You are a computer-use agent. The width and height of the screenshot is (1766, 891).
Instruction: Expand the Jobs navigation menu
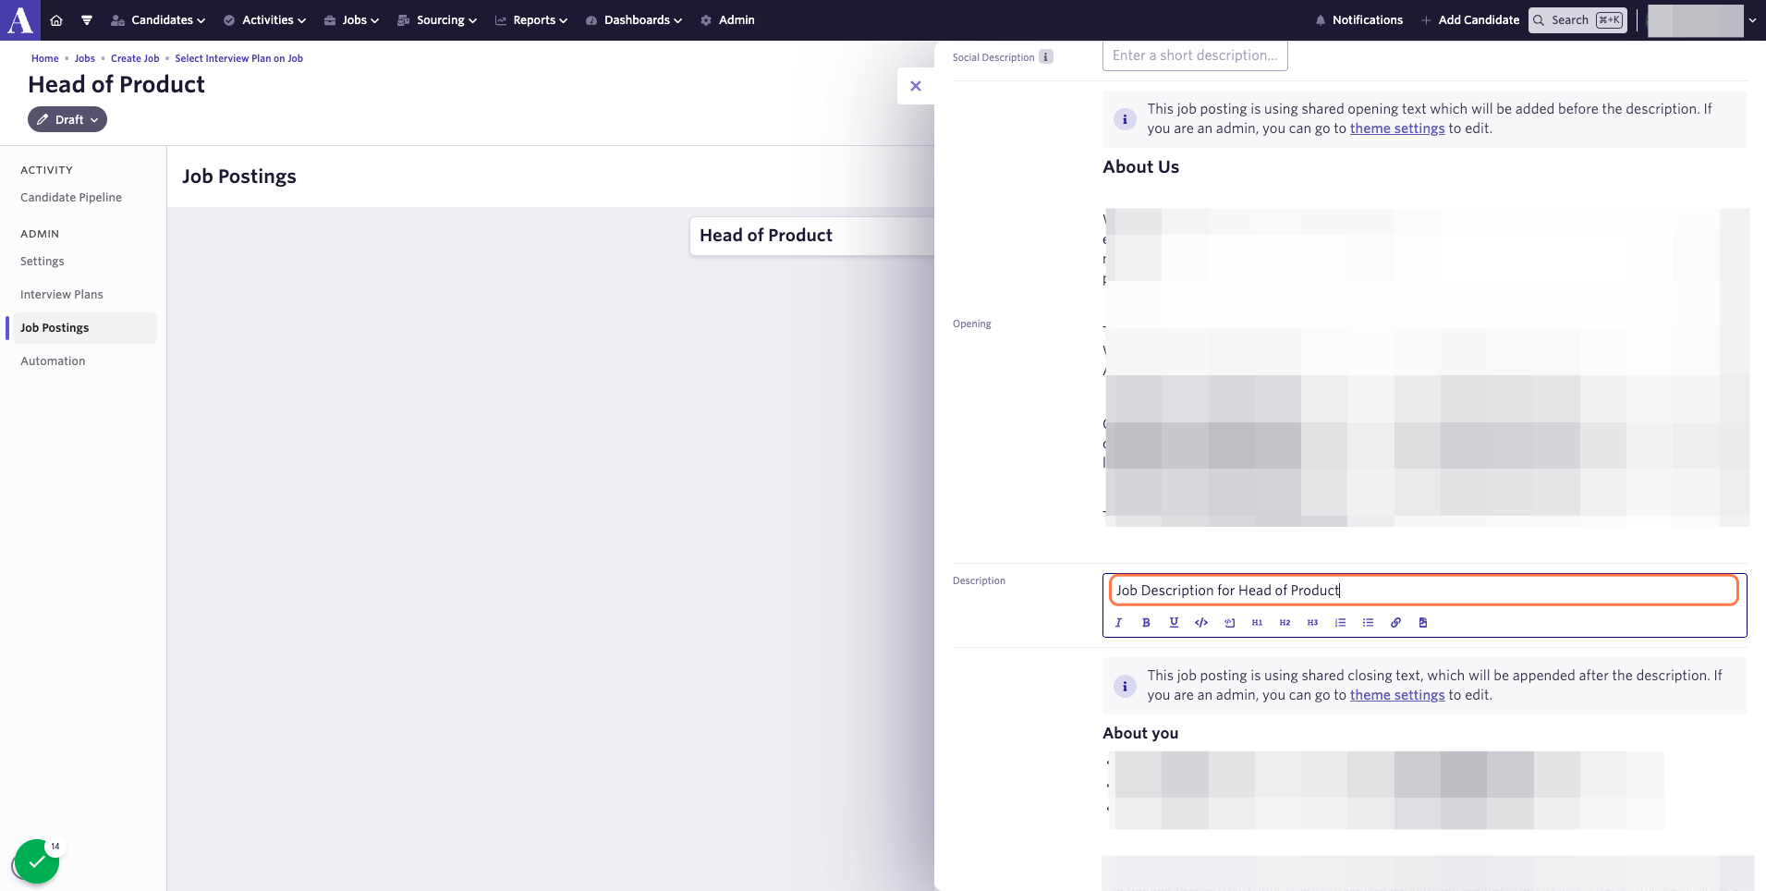[351, 20]
